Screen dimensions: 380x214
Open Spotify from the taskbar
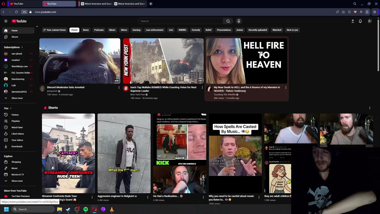tap(85, 209)
